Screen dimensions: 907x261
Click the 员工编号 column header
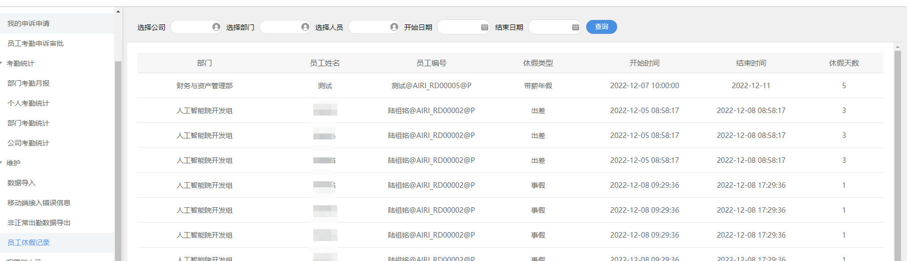click(431, 63)
